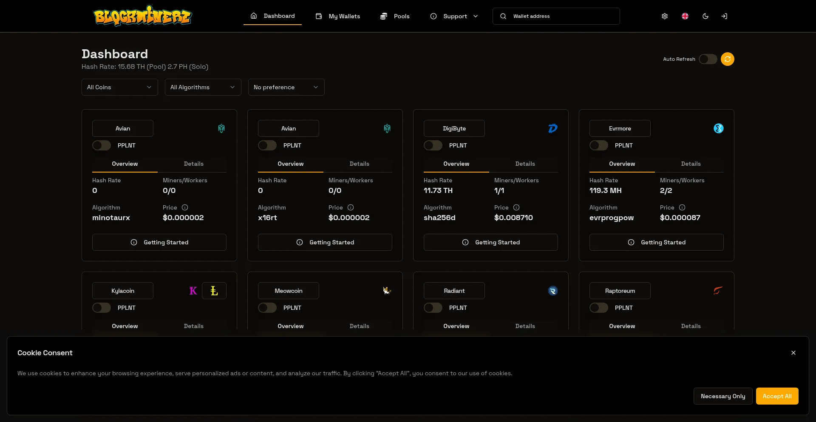Screen dimensions: 816x422
Task: Open the All Coins dropdown
Action: 120,87
